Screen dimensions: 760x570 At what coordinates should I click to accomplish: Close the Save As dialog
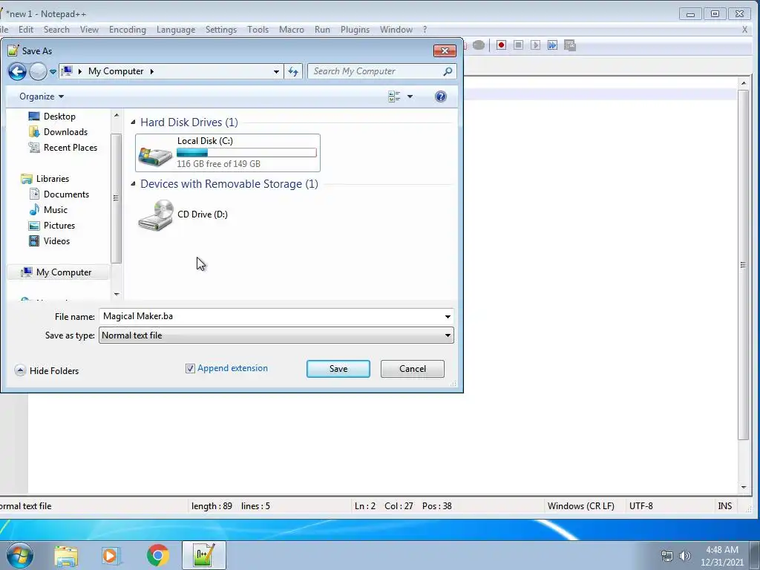[x=445, y=51]
